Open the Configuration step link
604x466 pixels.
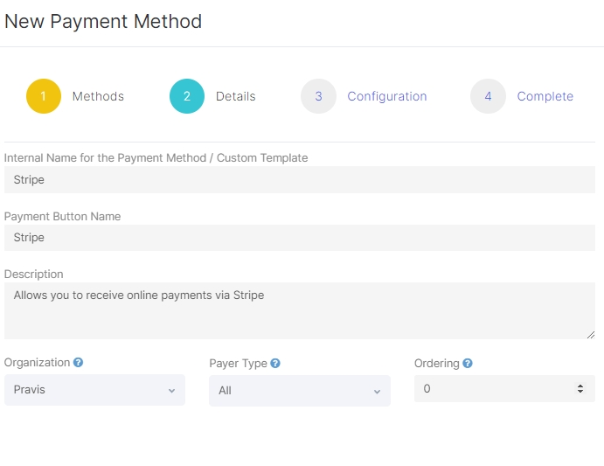(386, 96)
